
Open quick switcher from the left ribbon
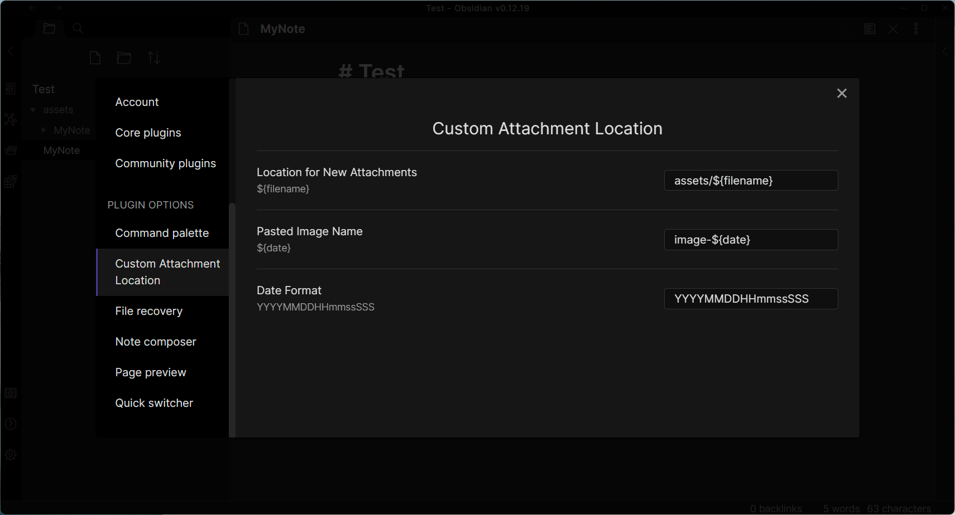[11, 89]
